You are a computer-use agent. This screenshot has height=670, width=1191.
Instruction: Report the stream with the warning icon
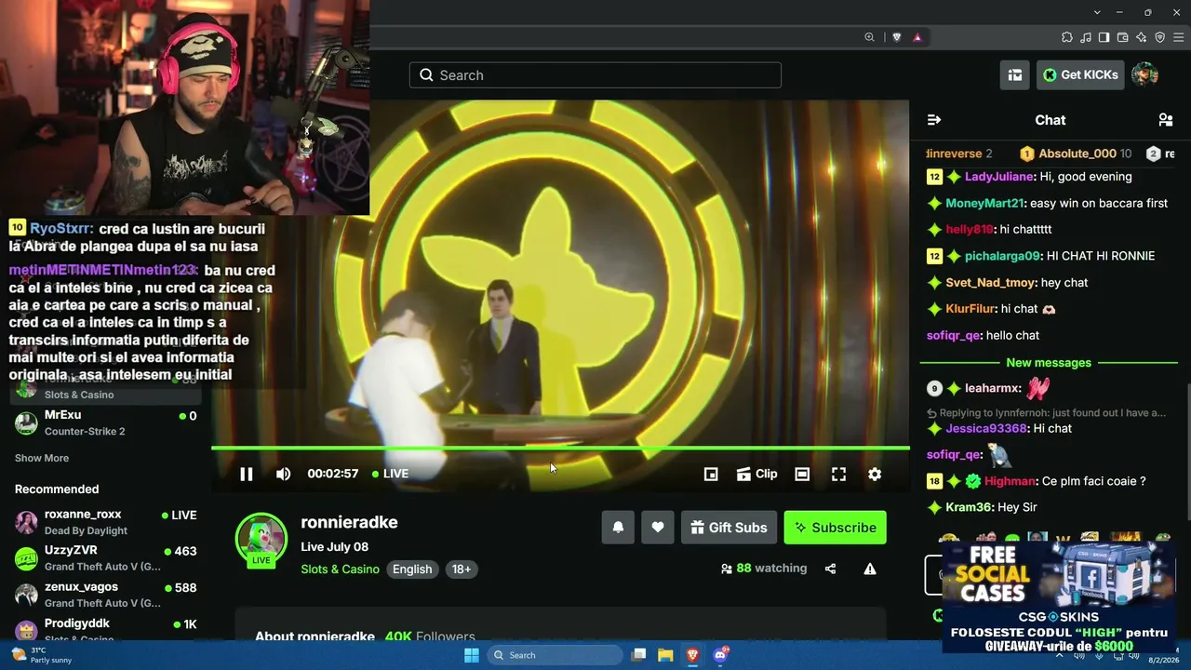click(870, 569)
